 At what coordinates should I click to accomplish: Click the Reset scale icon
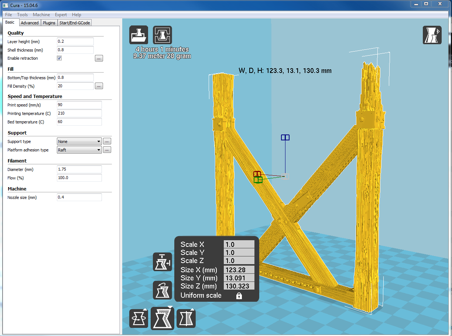coord(162,290)
